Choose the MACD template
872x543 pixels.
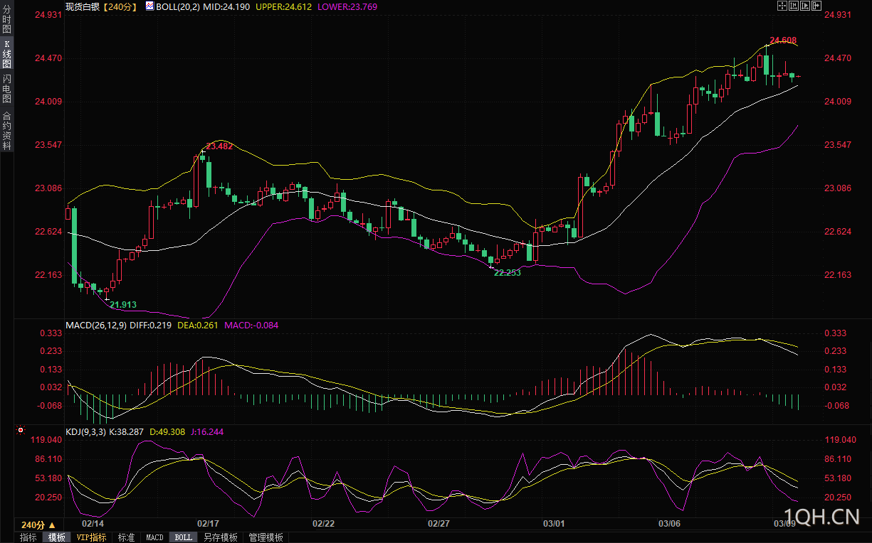[154, 537]
